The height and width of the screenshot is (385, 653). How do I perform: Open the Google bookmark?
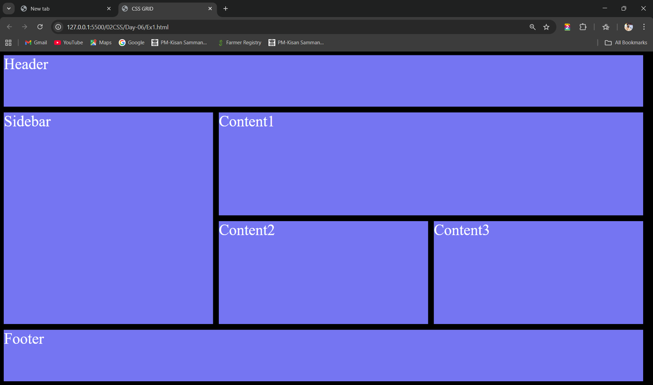pyautogui.click(x=132, y=42)
